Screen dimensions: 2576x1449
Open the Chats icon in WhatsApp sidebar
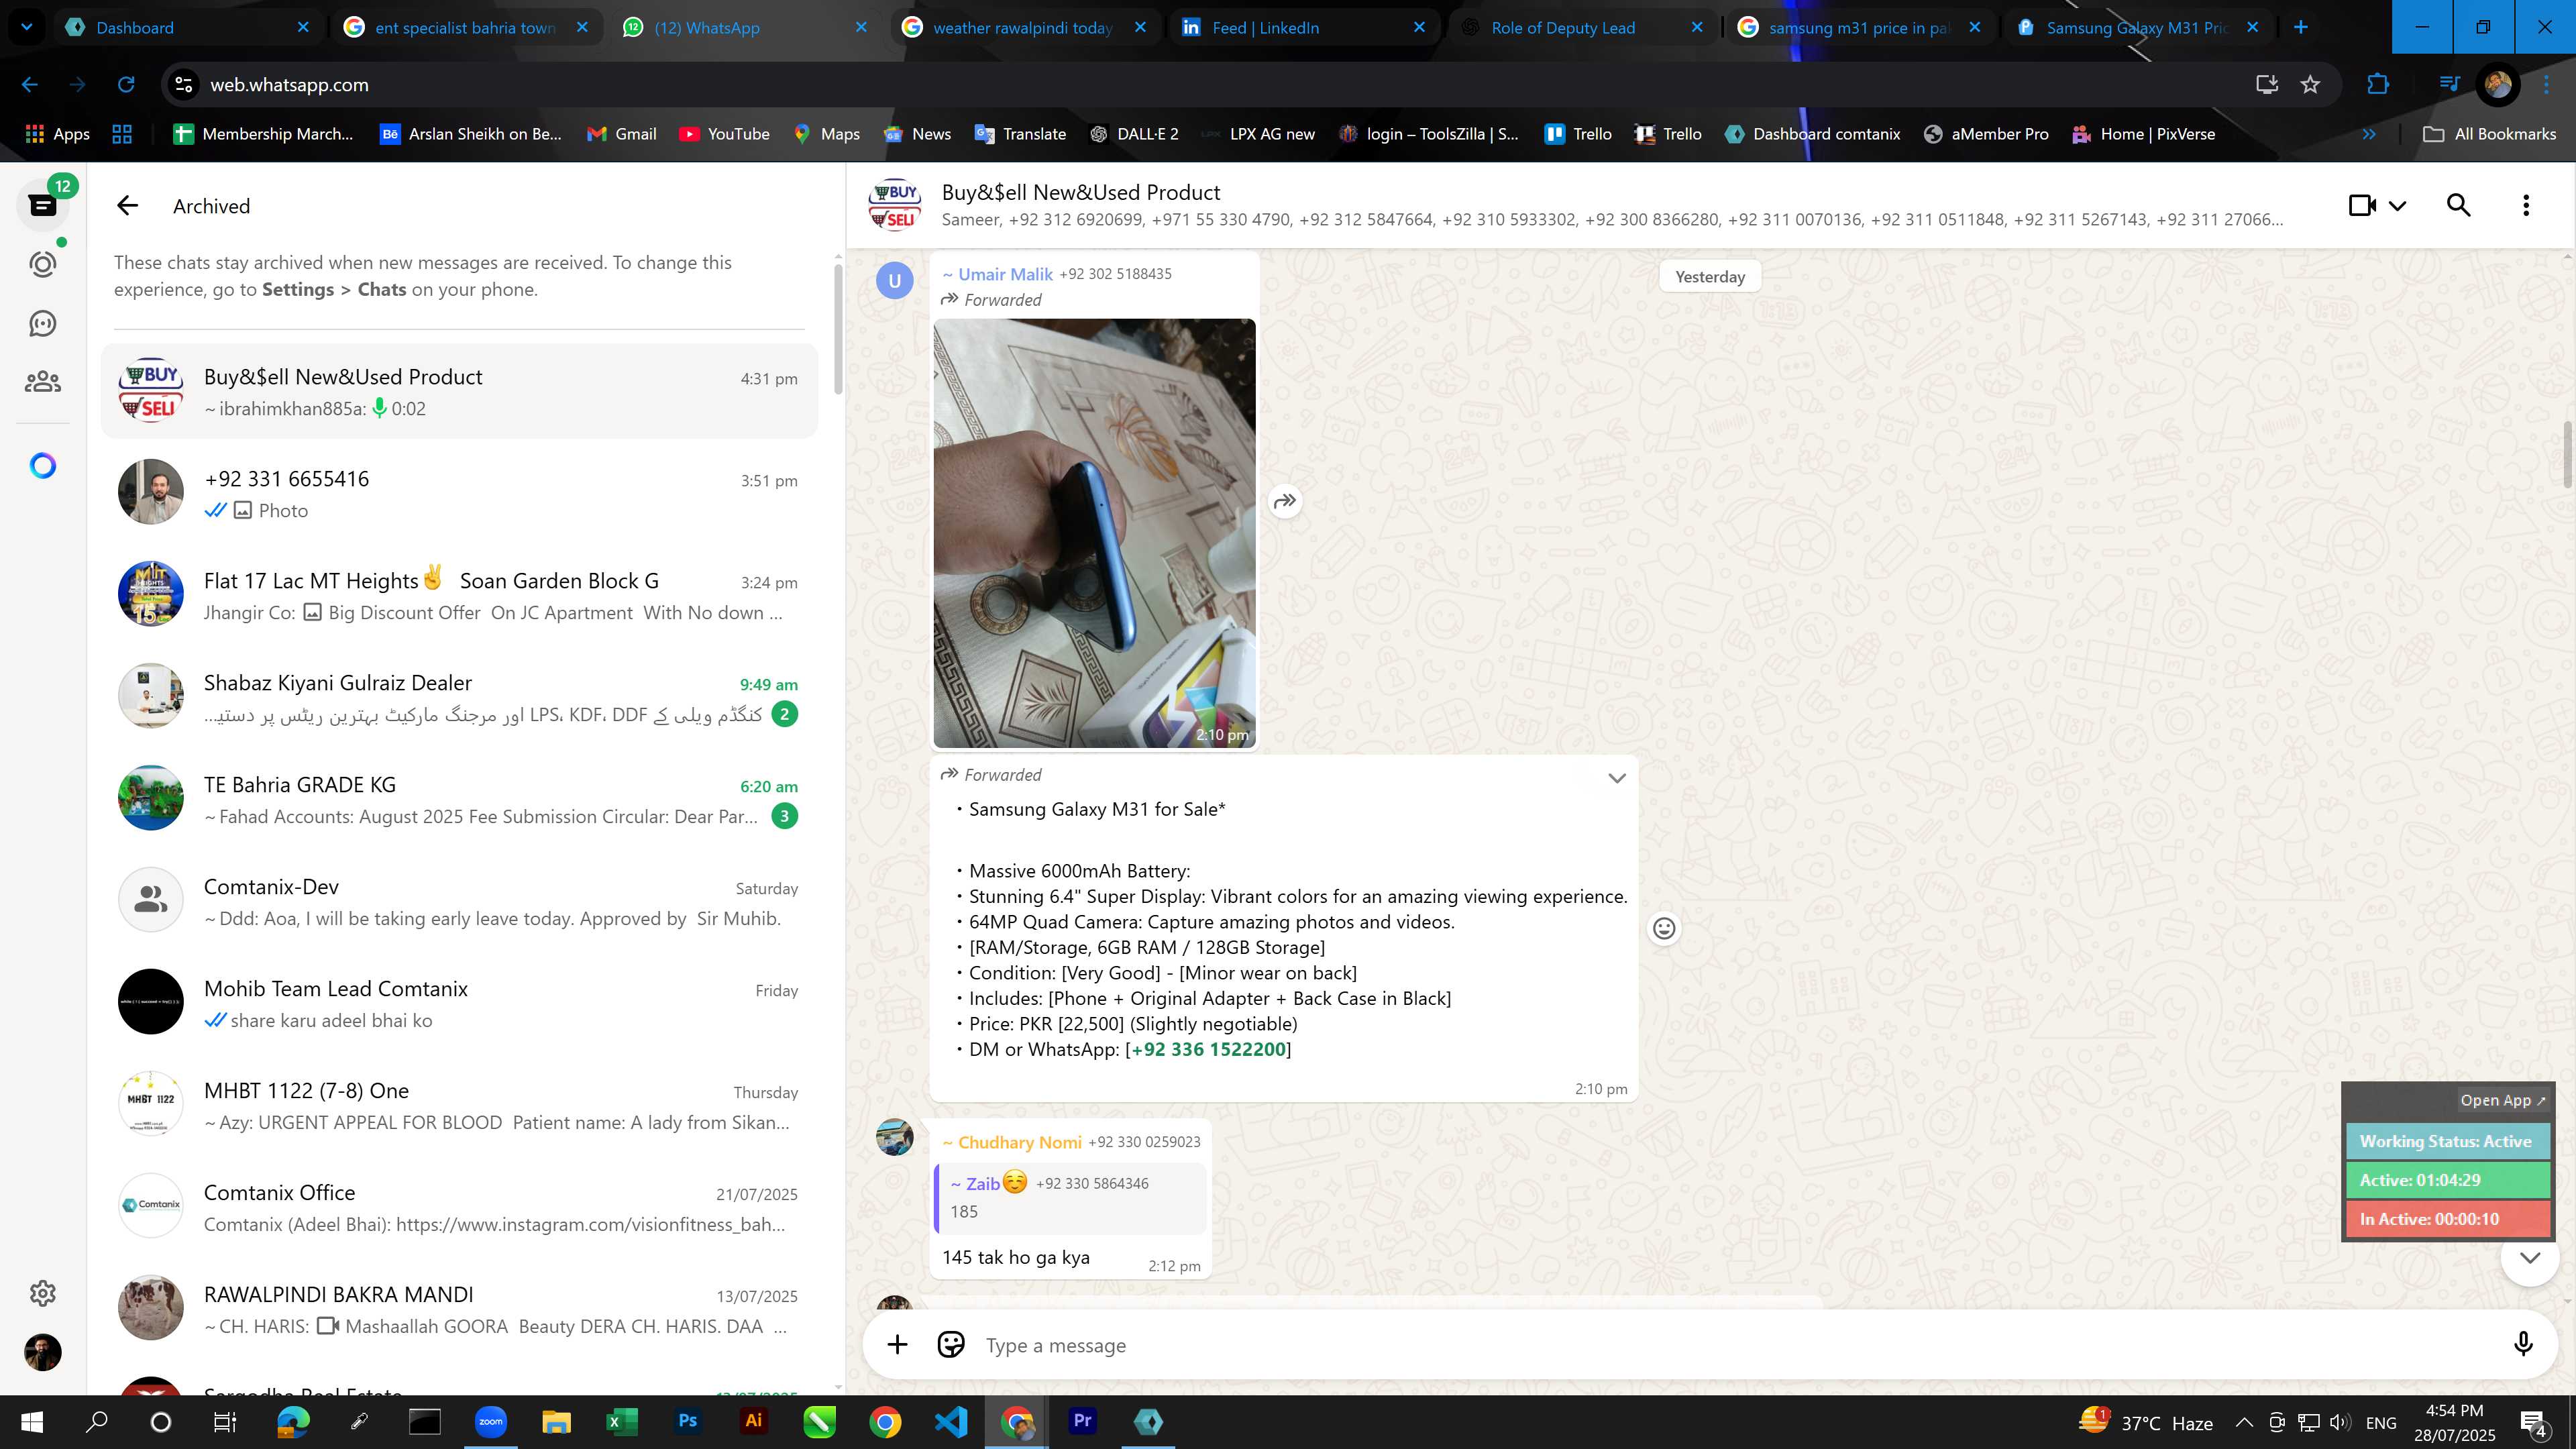[42, 205]
